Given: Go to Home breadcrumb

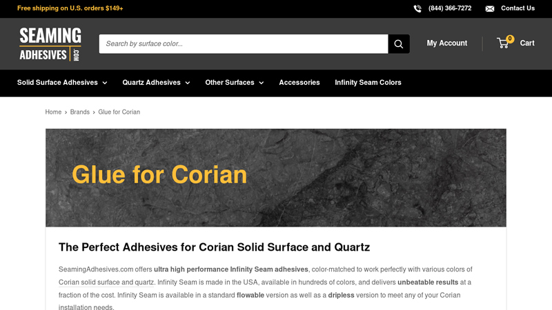Looking at the screenshot, I should (x=53, y=112).
